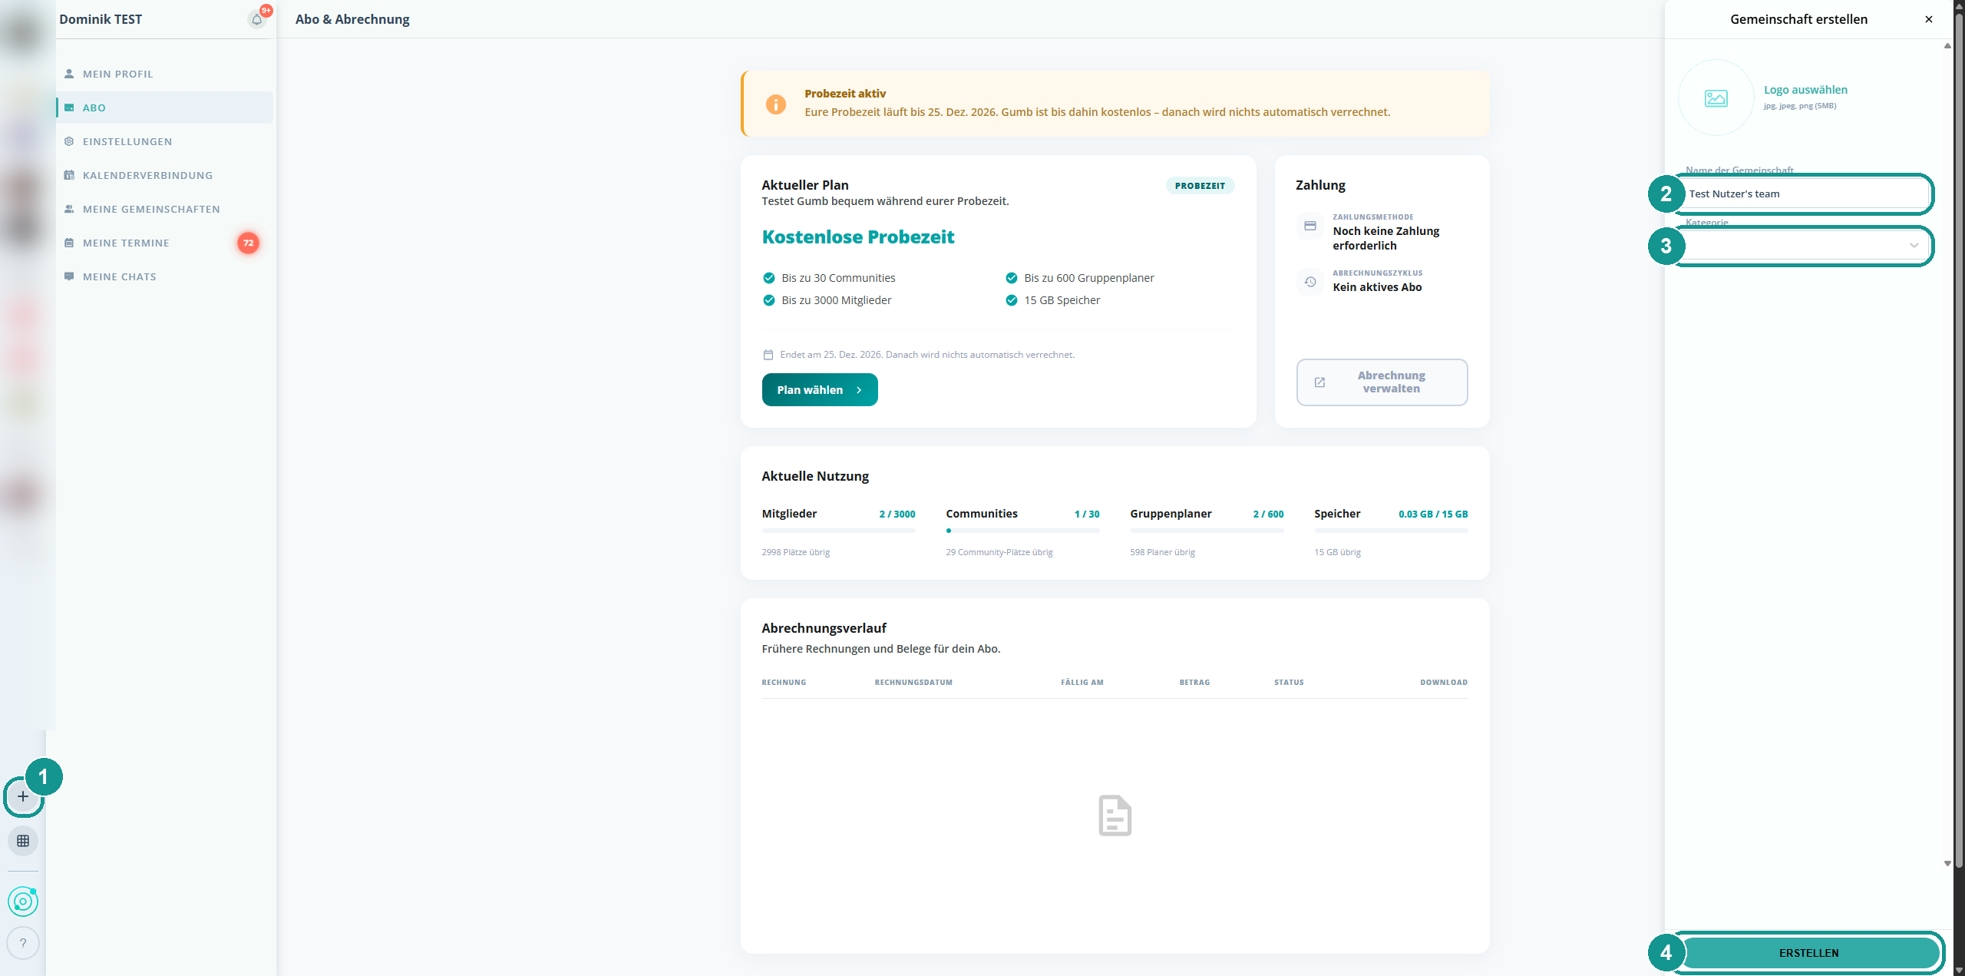1965x976 pixels.
Task: Click the info icon in Probezeit banner
Action: pos(776,104)
